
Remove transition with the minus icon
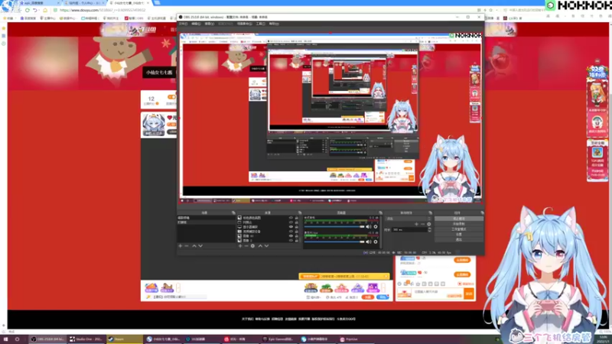(423, 224)
